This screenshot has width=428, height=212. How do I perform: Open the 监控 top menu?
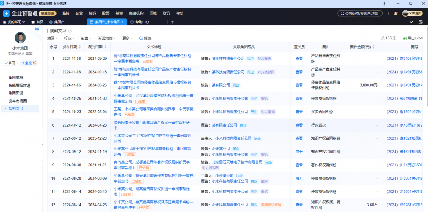coord(66,13)
